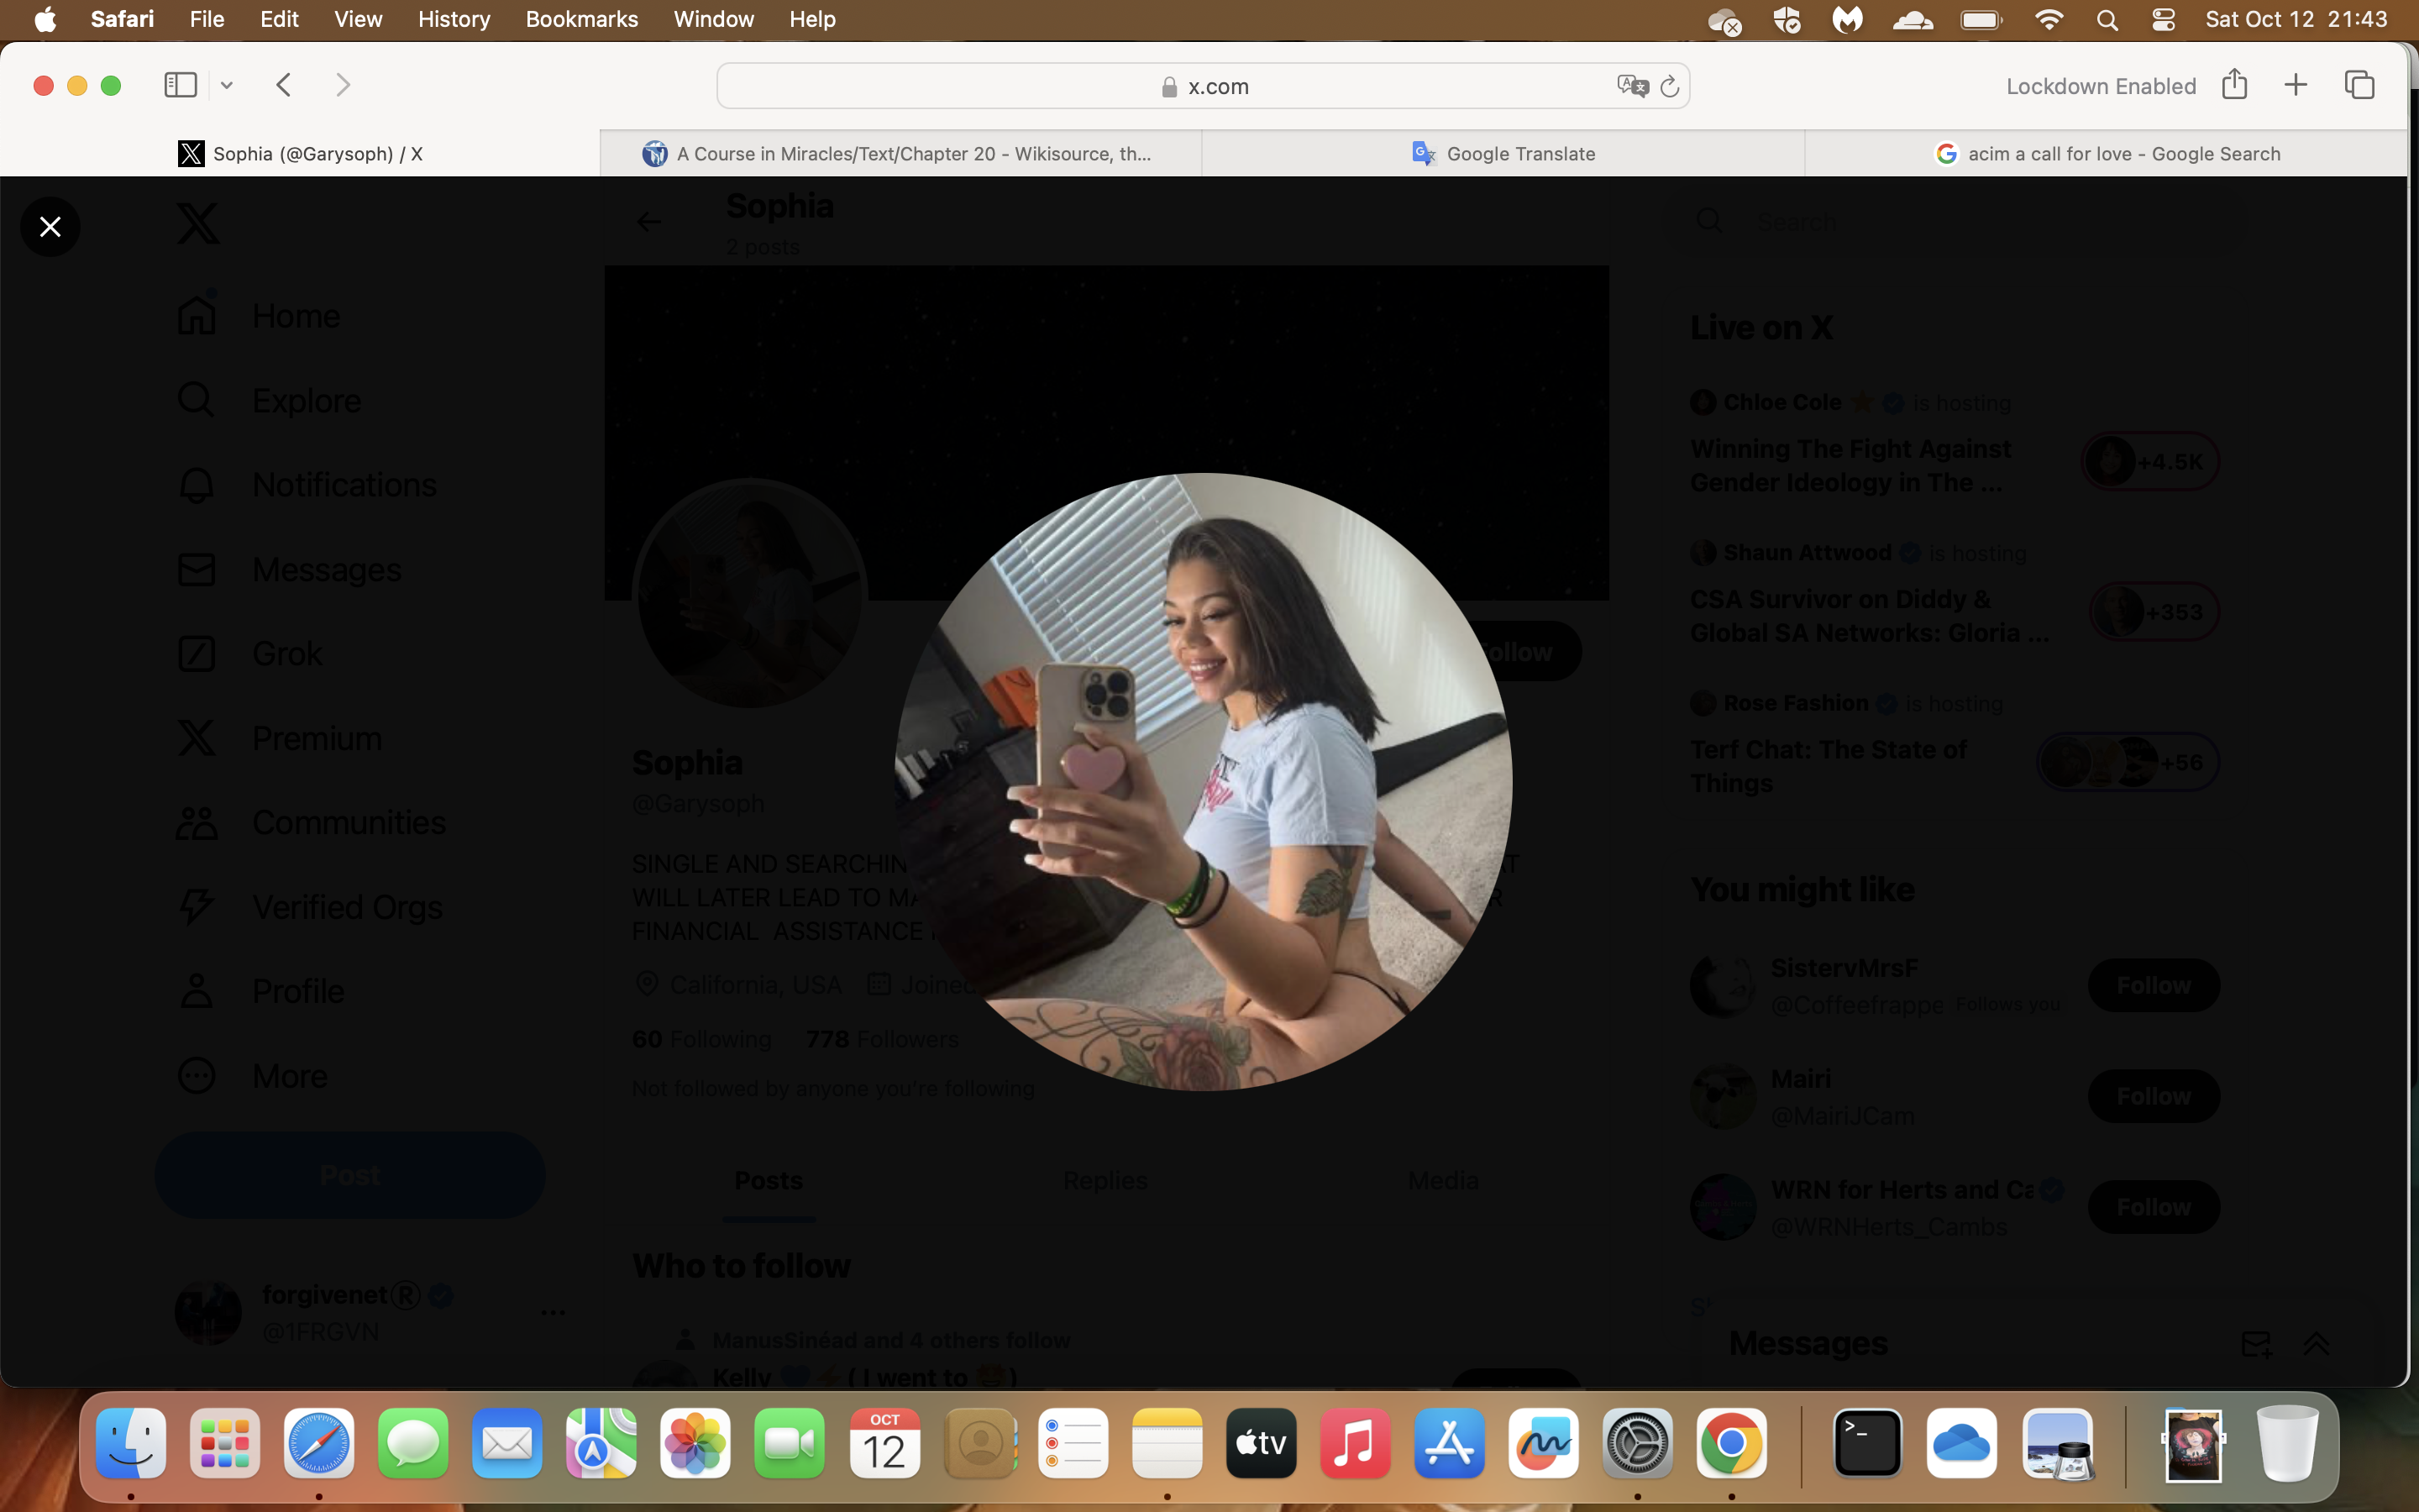Open the Window menu

[714, 19]
